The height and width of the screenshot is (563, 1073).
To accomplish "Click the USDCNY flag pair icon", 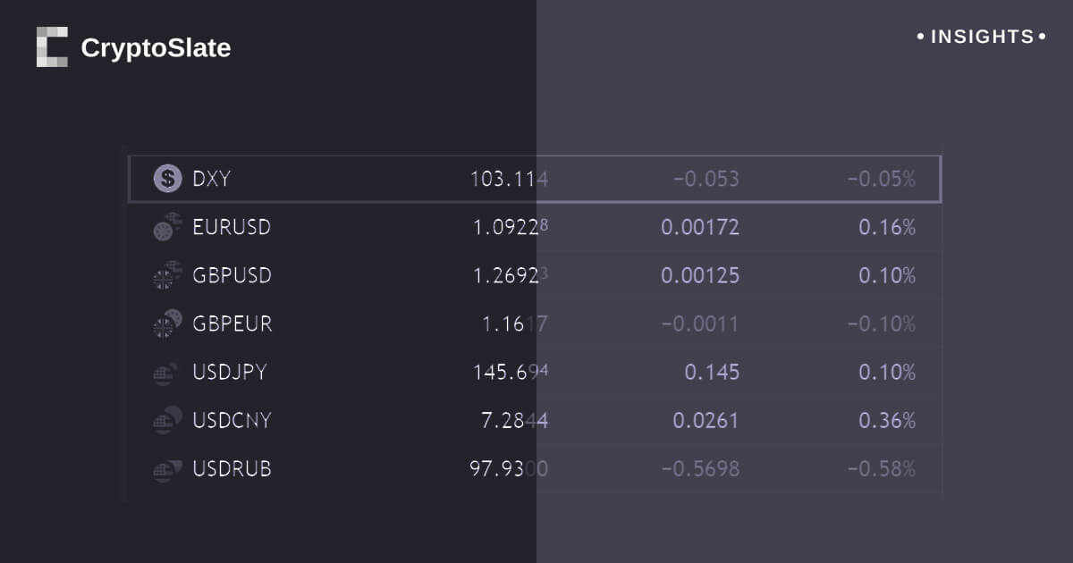I will coord(167,420).
